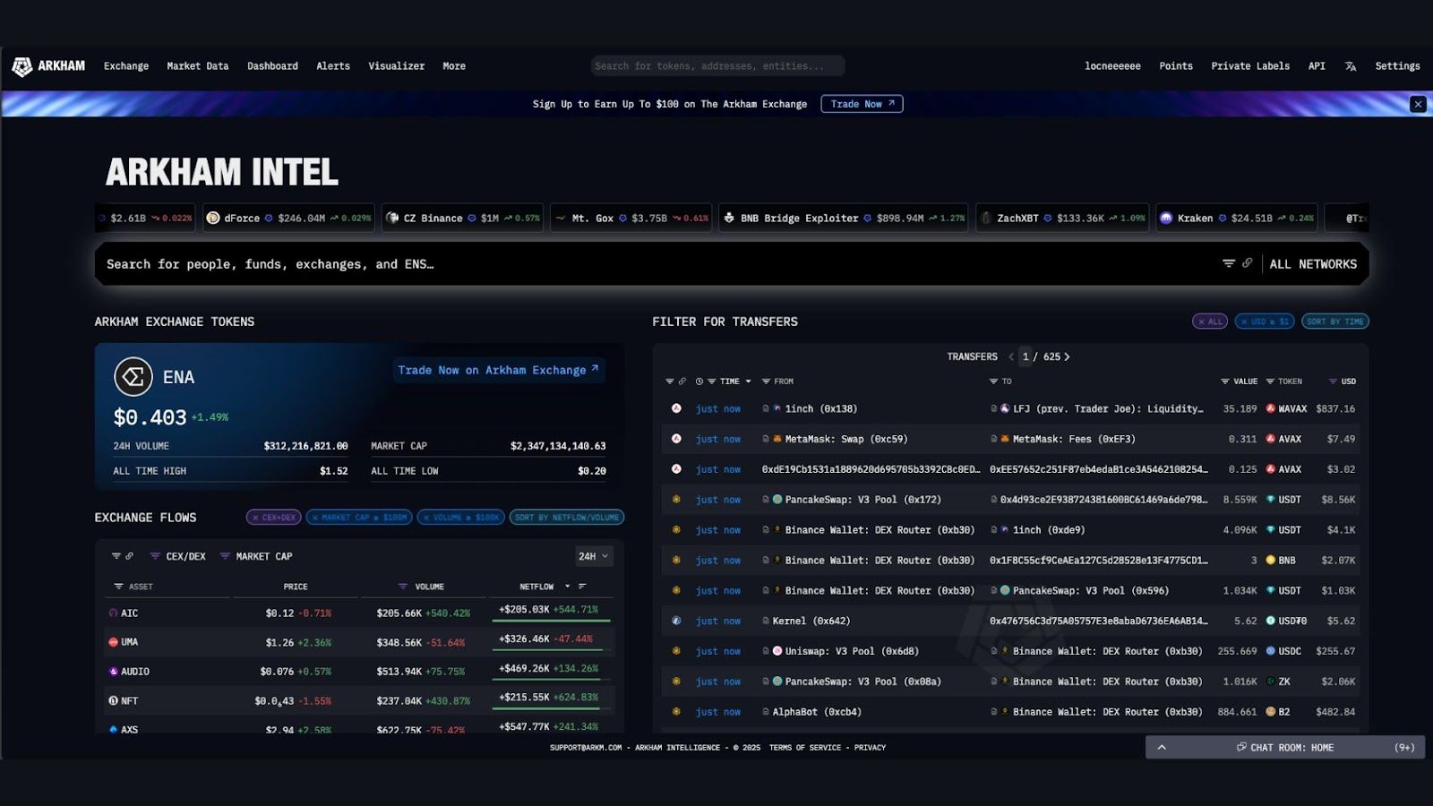Open Market Data in navigation
Viewport: 1433px width, 806px height.
click(198, 66)
